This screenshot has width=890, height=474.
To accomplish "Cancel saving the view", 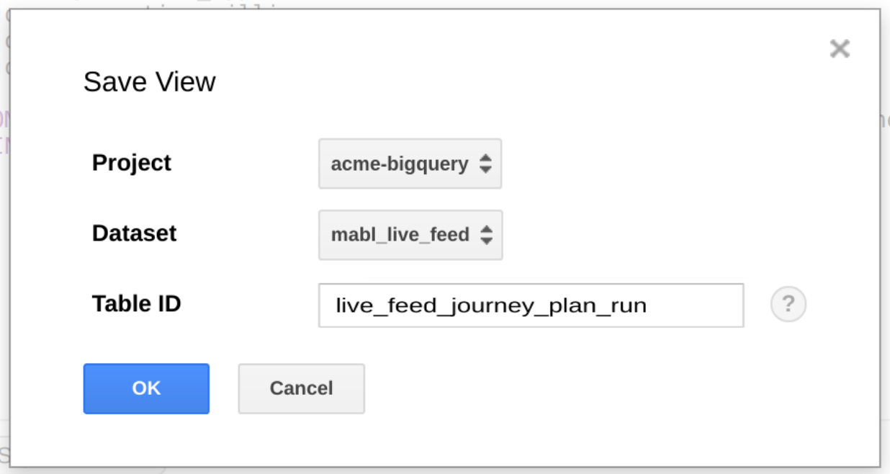I will [x=301, y=388].
